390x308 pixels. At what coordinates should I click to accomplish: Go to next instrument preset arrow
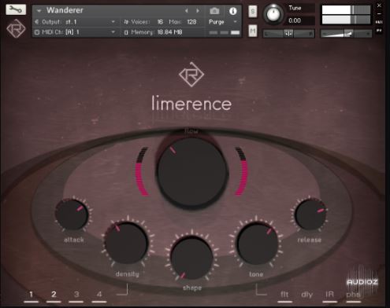(x=198, y=11)
